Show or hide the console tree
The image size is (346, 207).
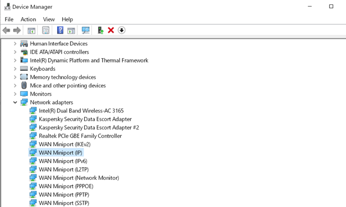pos(32,30)
